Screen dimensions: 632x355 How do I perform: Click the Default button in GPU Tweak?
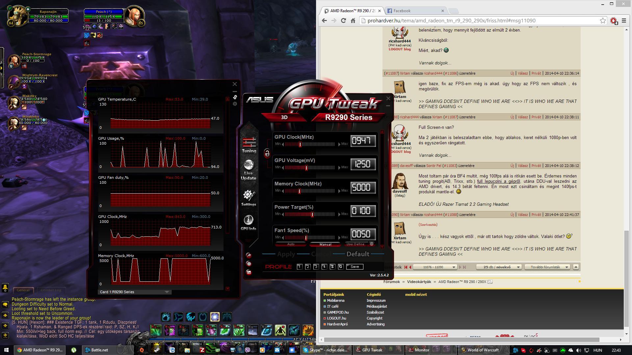point(358,254)
